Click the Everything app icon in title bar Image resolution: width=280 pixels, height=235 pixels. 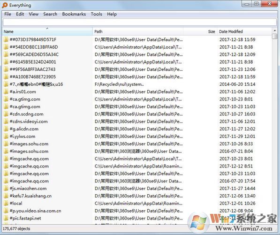click(5, 5)
